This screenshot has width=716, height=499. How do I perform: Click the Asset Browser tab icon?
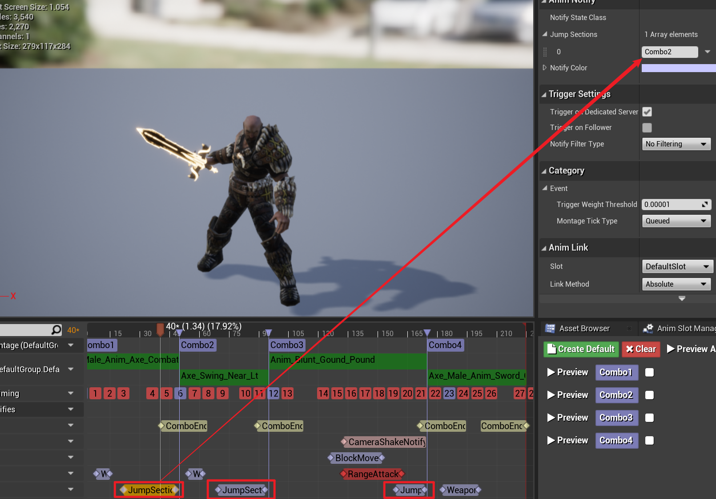coord(550,329)
